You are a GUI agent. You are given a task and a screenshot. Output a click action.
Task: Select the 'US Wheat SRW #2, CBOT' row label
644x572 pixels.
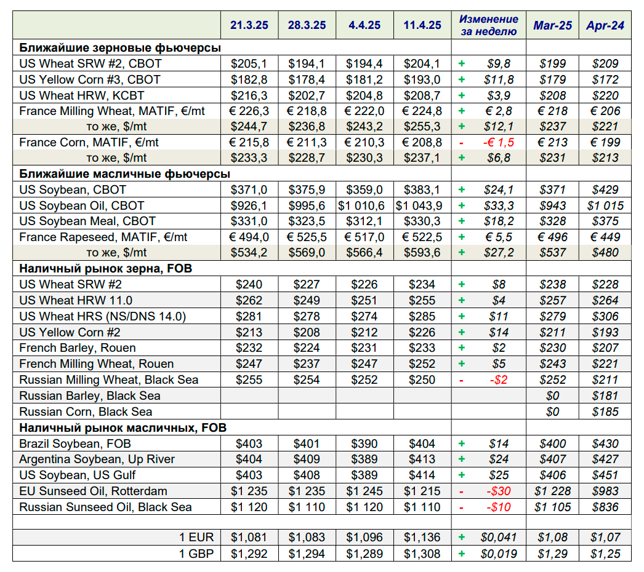(x=91, y=63)
